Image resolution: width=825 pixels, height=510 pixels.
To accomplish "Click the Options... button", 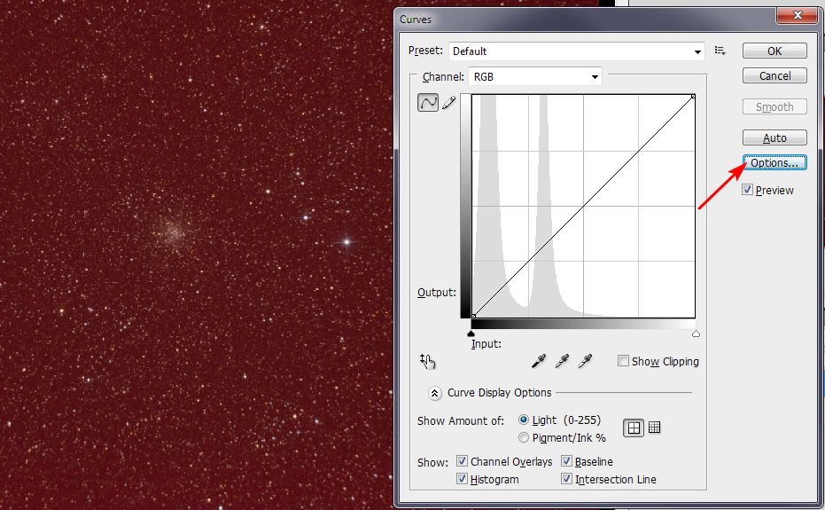I will coord(774,163).
